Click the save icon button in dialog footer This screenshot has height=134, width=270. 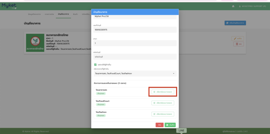pos(170,125)
